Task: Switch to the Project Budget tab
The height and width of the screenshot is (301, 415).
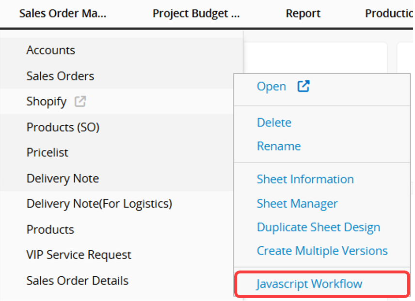Action: [x=196, y=13]
